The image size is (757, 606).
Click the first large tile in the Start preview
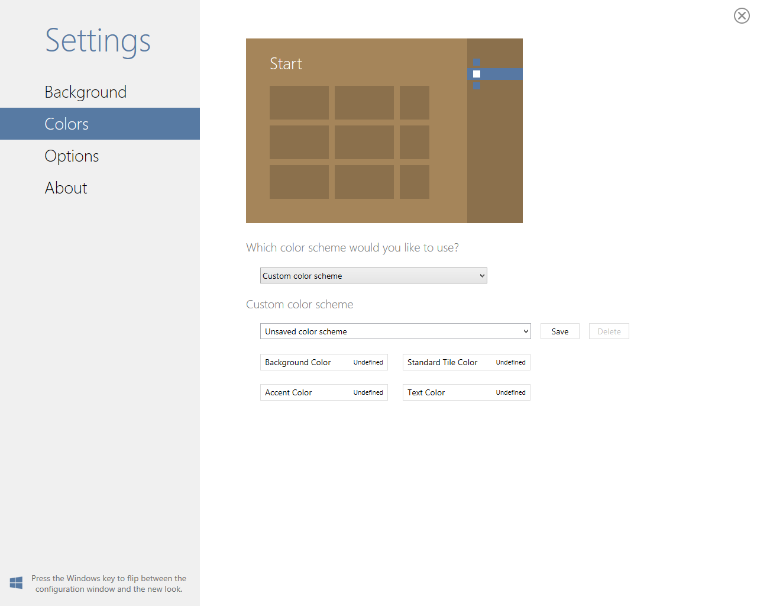(x=299, y=102)
